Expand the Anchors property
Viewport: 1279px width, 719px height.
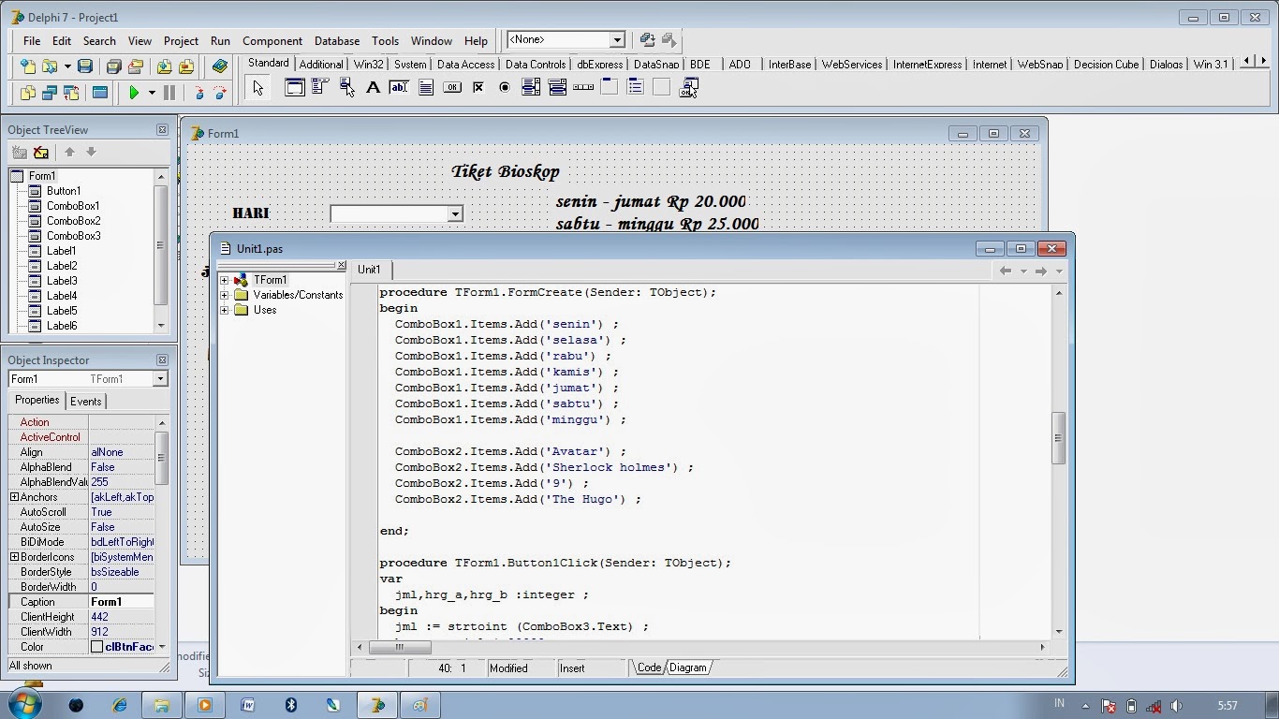14,497
